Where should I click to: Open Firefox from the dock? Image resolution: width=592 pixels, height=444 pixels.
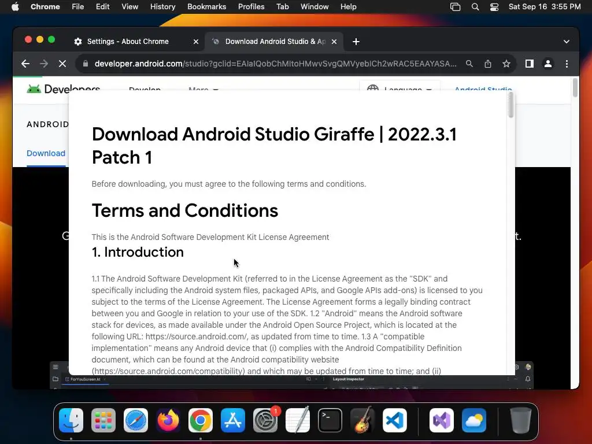pyautogui.click(x=168, y=420)
